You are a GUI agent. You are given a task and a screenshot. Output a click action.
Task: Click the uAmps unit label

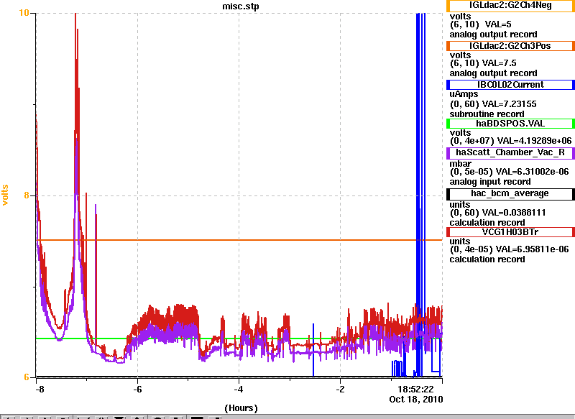tap(464, 95)
